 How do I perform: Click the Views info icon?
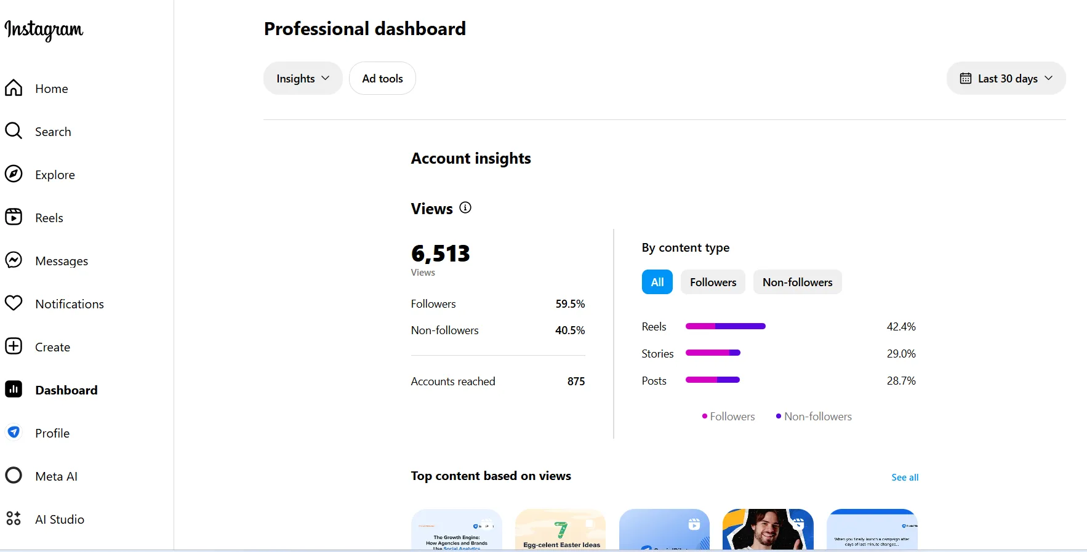coord(465,207)
